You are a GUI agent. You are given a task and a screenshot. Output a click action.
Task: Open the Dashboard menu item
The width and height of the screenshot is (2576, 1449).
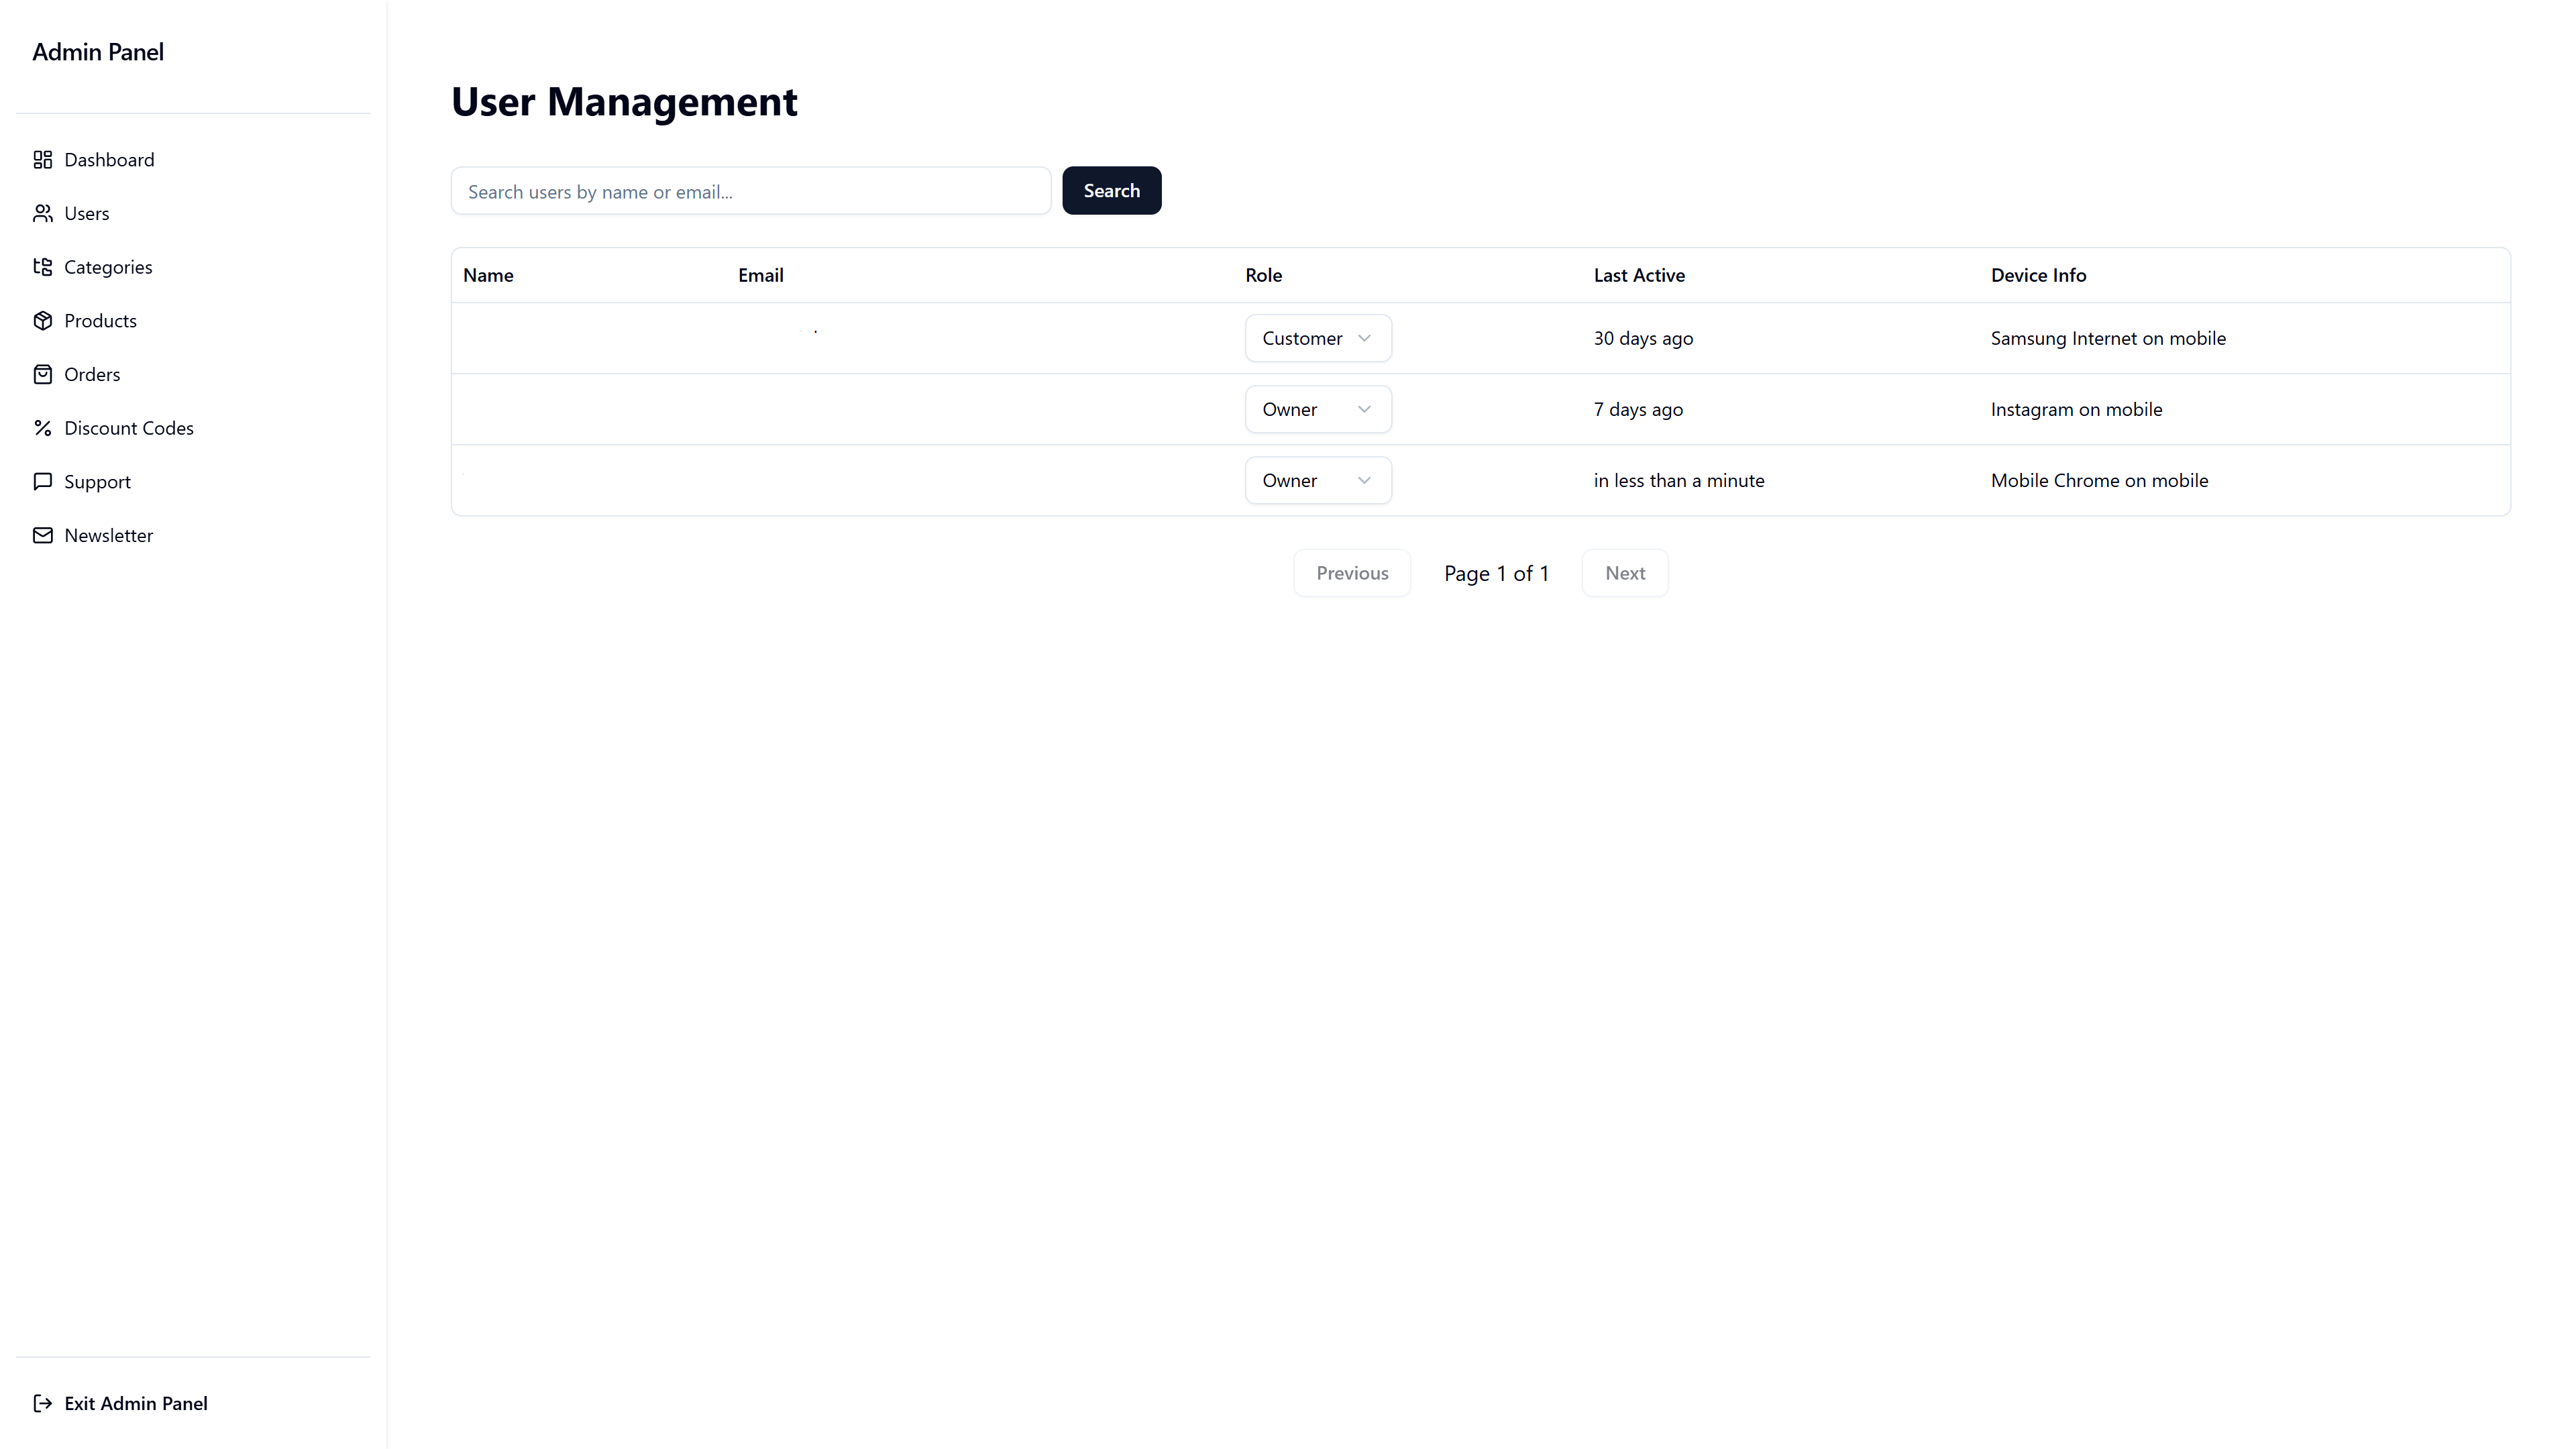(193, 160)
